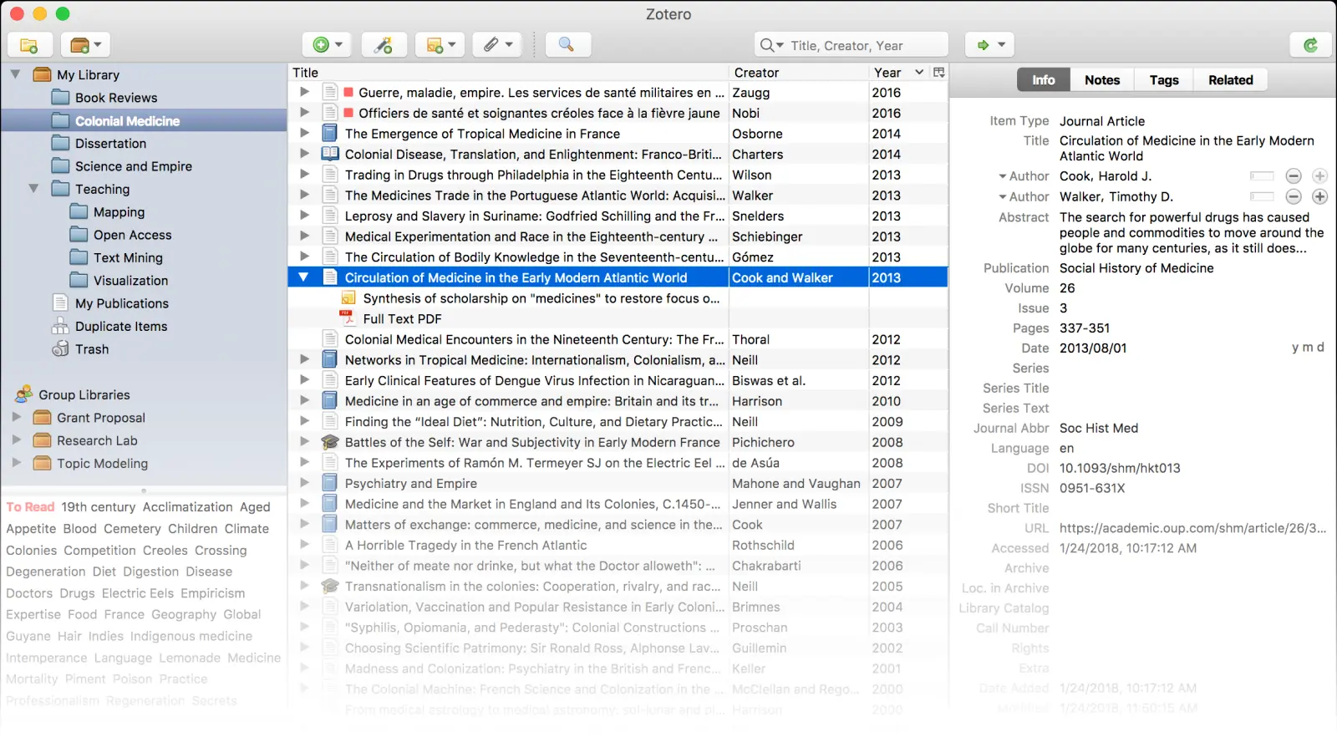
Task: Edit the Pages field 337-351
Action: [1085, 328]
